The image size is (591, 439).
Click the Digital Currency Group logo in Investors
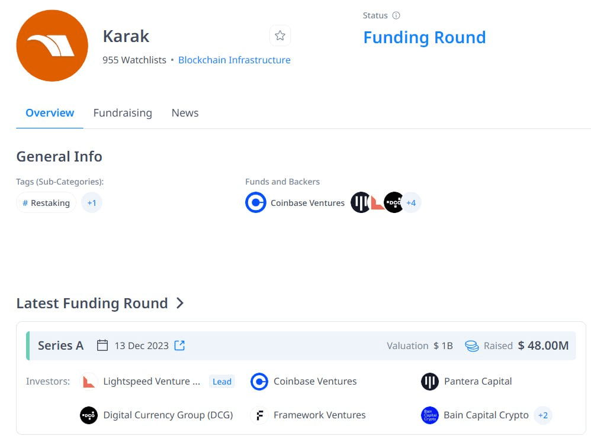click(89, 415)
